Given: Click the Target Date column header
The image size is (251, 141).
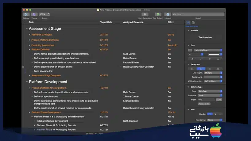Looking at the screenshot, I should point(106,22).
